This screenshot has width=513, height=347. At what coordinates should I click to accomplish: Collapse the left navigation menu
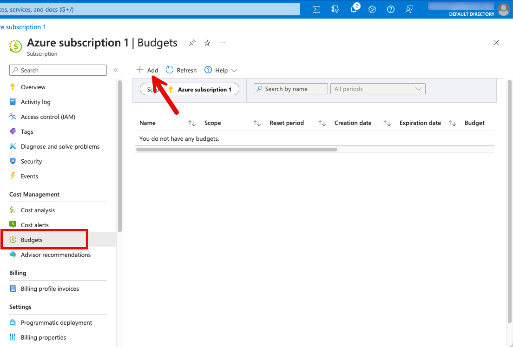coord(116,70)
